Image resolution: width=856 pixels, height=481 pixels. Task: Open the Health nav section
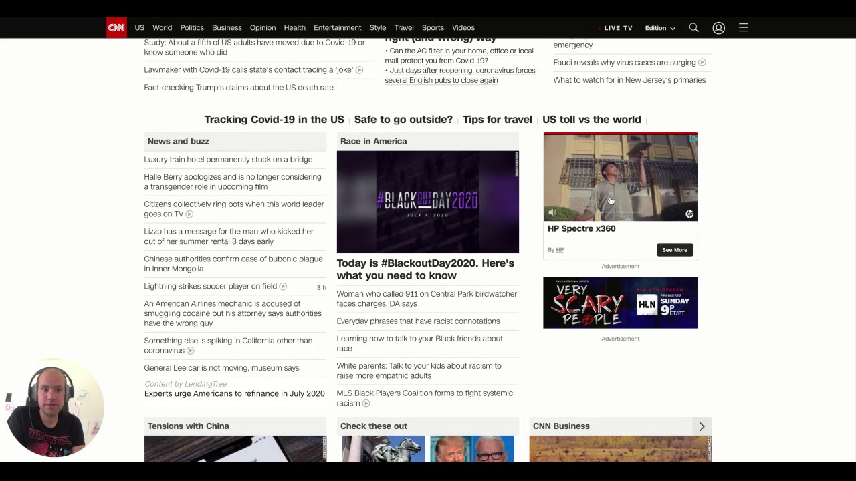pos(294,28)
